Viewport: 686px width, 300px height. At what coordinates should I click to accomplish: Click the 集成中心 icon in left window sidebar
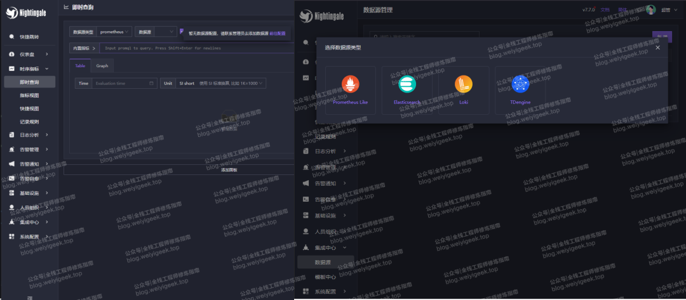(x=12, y=222)
